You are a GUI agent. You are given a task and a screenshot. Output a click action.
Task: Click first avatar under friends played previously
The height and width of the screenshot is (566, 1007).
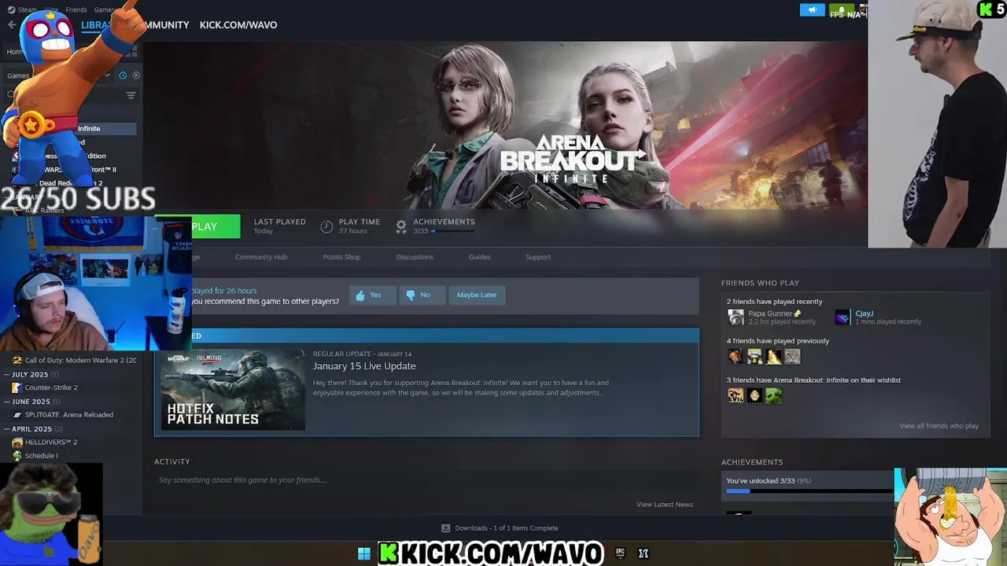(736, 356)
